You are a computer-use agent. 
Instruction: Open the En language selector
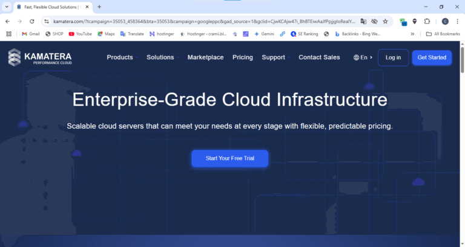click(x=363, y=57)
